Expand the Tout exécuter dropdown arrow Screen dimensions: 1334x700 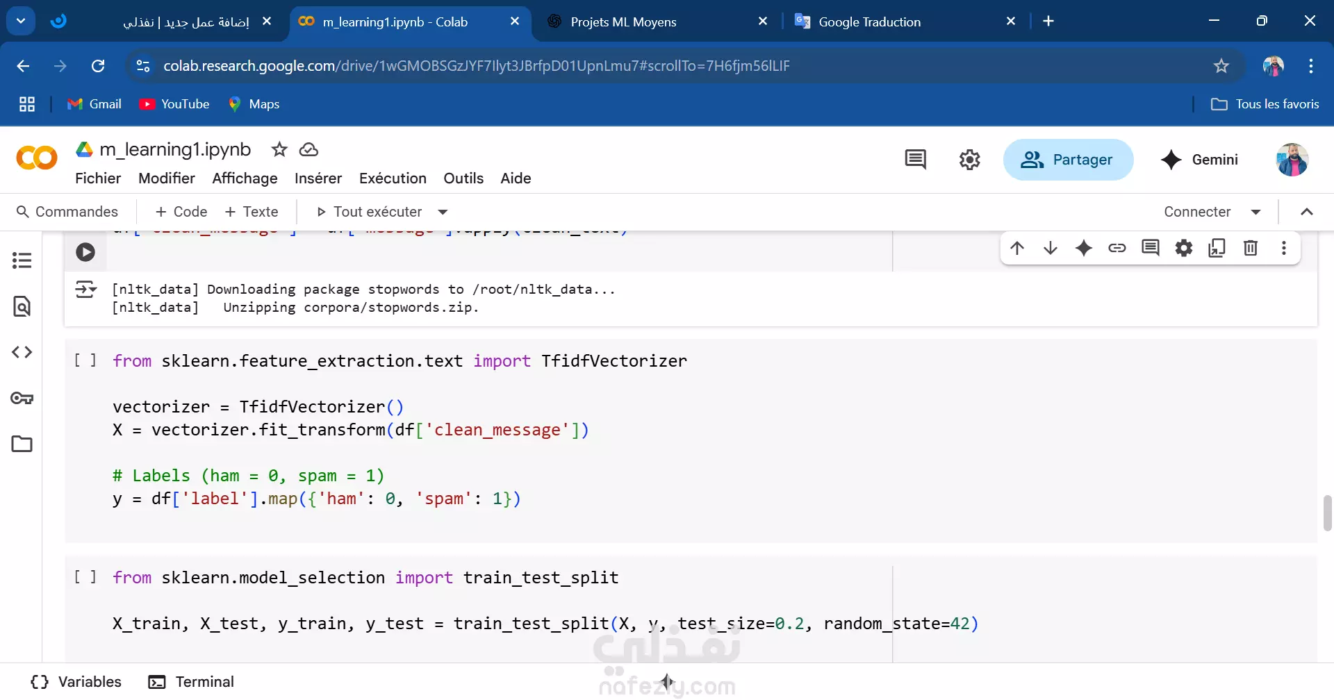point(443,212)
